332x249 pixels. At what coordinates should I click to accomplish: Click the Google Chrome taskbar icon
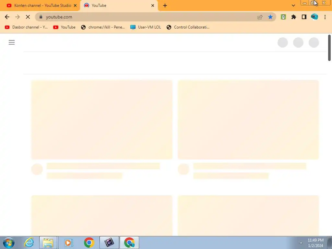[x=89, y=243]
